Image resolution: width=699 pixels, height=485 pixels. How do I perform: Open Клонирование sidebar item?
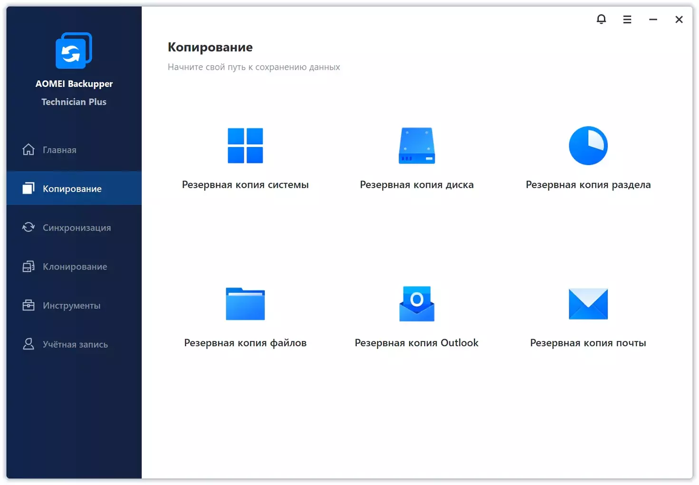[74, 267]
